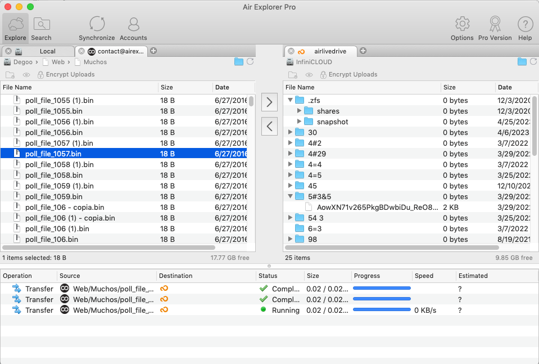Select the 98 folder row
This screenshot has width=539, height=364.
coord(407,239)
